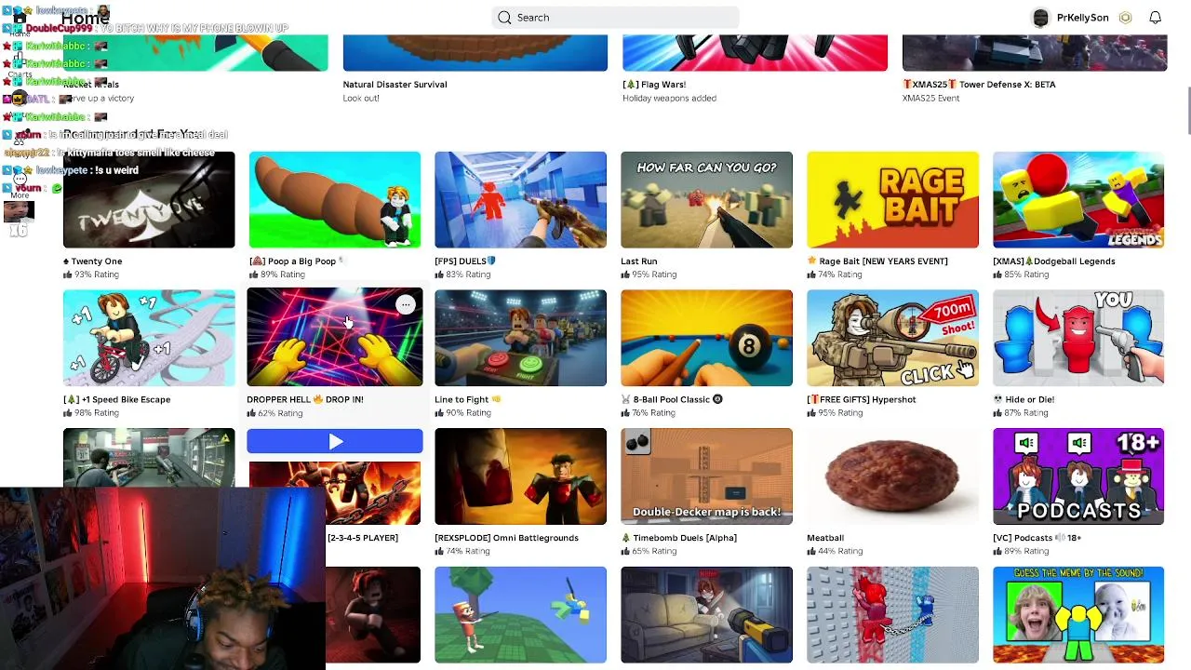Click the Line to Fight title

(x=468, y=399)
